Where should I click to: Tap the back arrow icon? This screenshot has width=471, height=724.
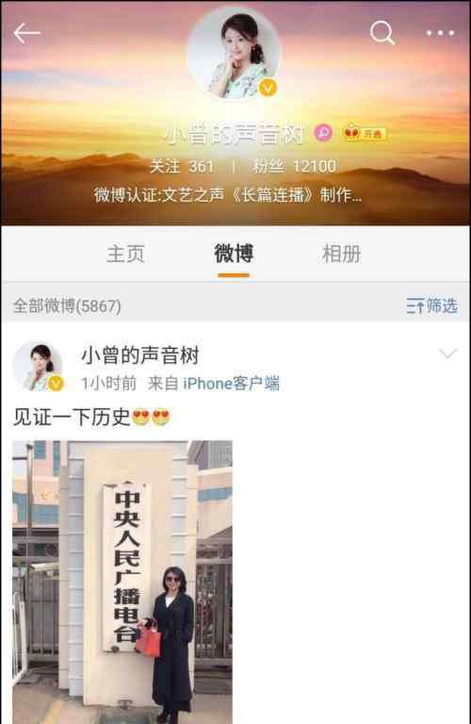tap(26, 33)
